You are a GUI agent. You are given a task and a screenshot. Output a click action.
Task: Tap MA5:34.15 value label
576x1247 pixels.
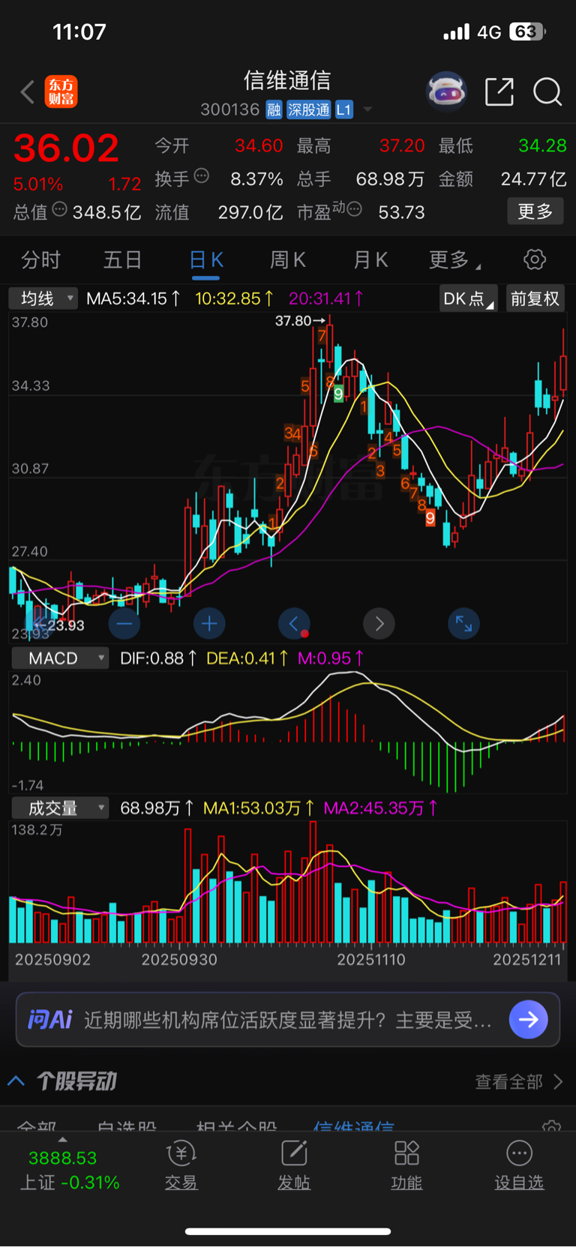point(133,298)
